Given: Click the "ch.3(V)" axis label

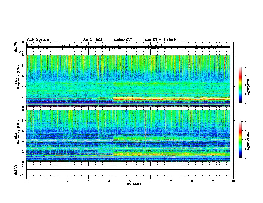Looking at the screenshot, I should coord(16,170).
